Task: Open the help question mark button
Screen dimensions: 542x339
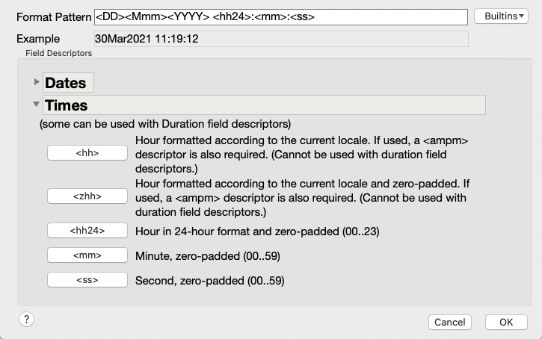Action: (26, 320)
